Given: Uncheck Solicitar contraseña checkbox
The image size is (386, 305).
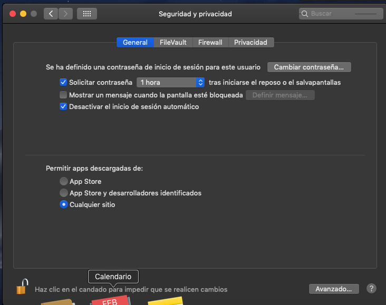Looking at the screenshot, I should (64, 82).
